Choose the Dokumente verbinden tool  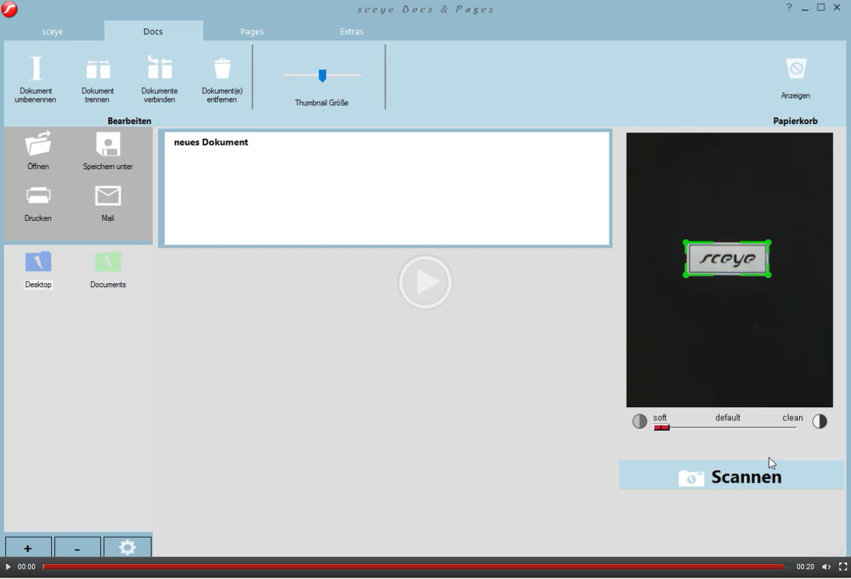tap(159, 68)
